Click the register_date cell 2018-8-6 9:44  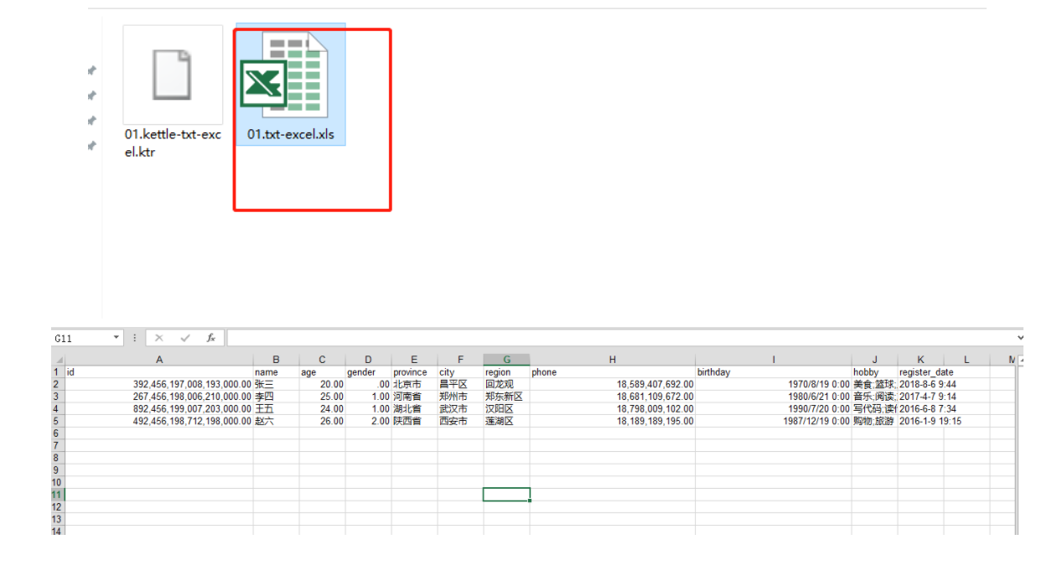pyautogui.click(x=928, y=384)
